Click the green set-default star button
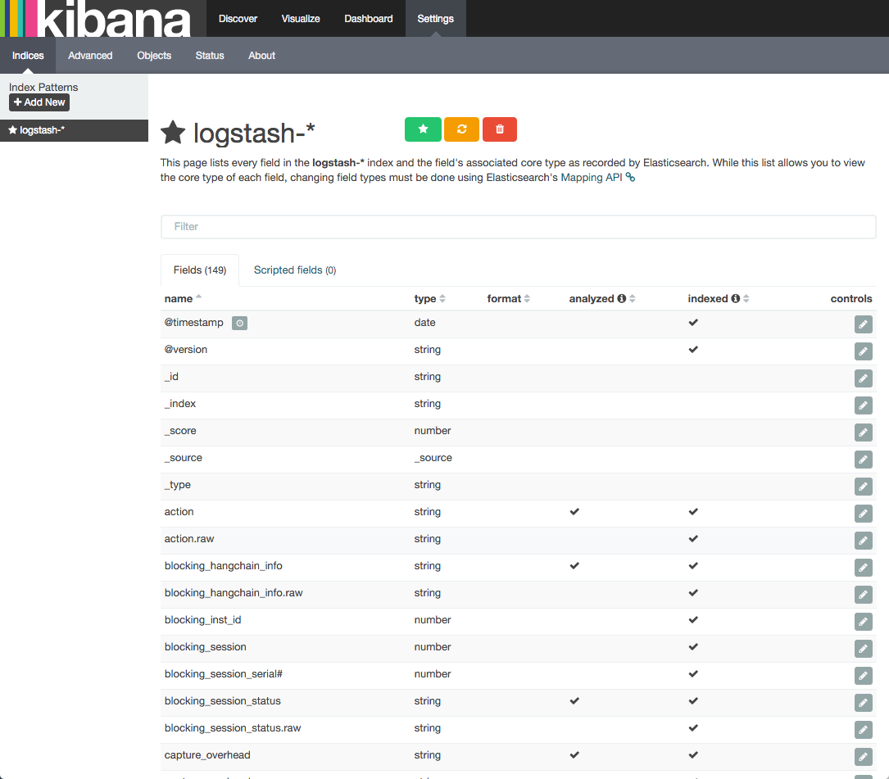The width and height of the screenshot is (889, 779). pyautogui.click(x=423, y=129)
